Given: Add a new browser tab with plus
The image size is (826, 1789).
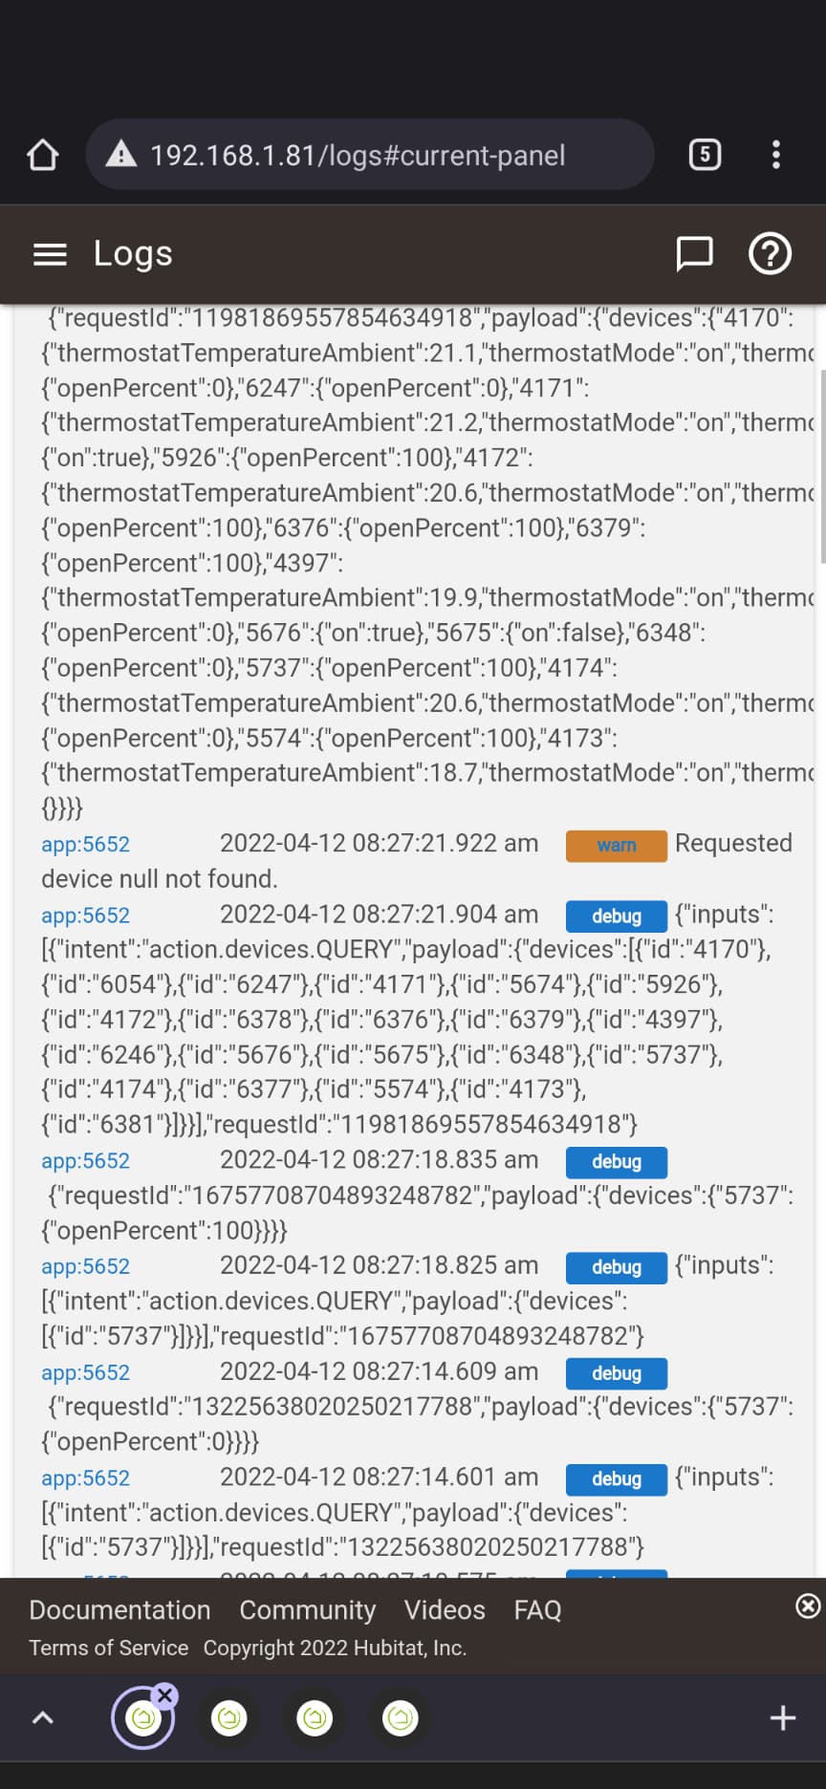Looking at the screenshot, I should click(782, 1718).
